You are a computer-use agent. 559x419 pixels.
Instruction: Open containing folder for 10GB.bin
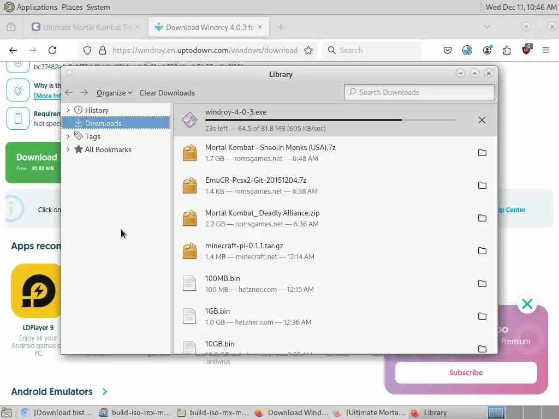click(x=482, y=349)
